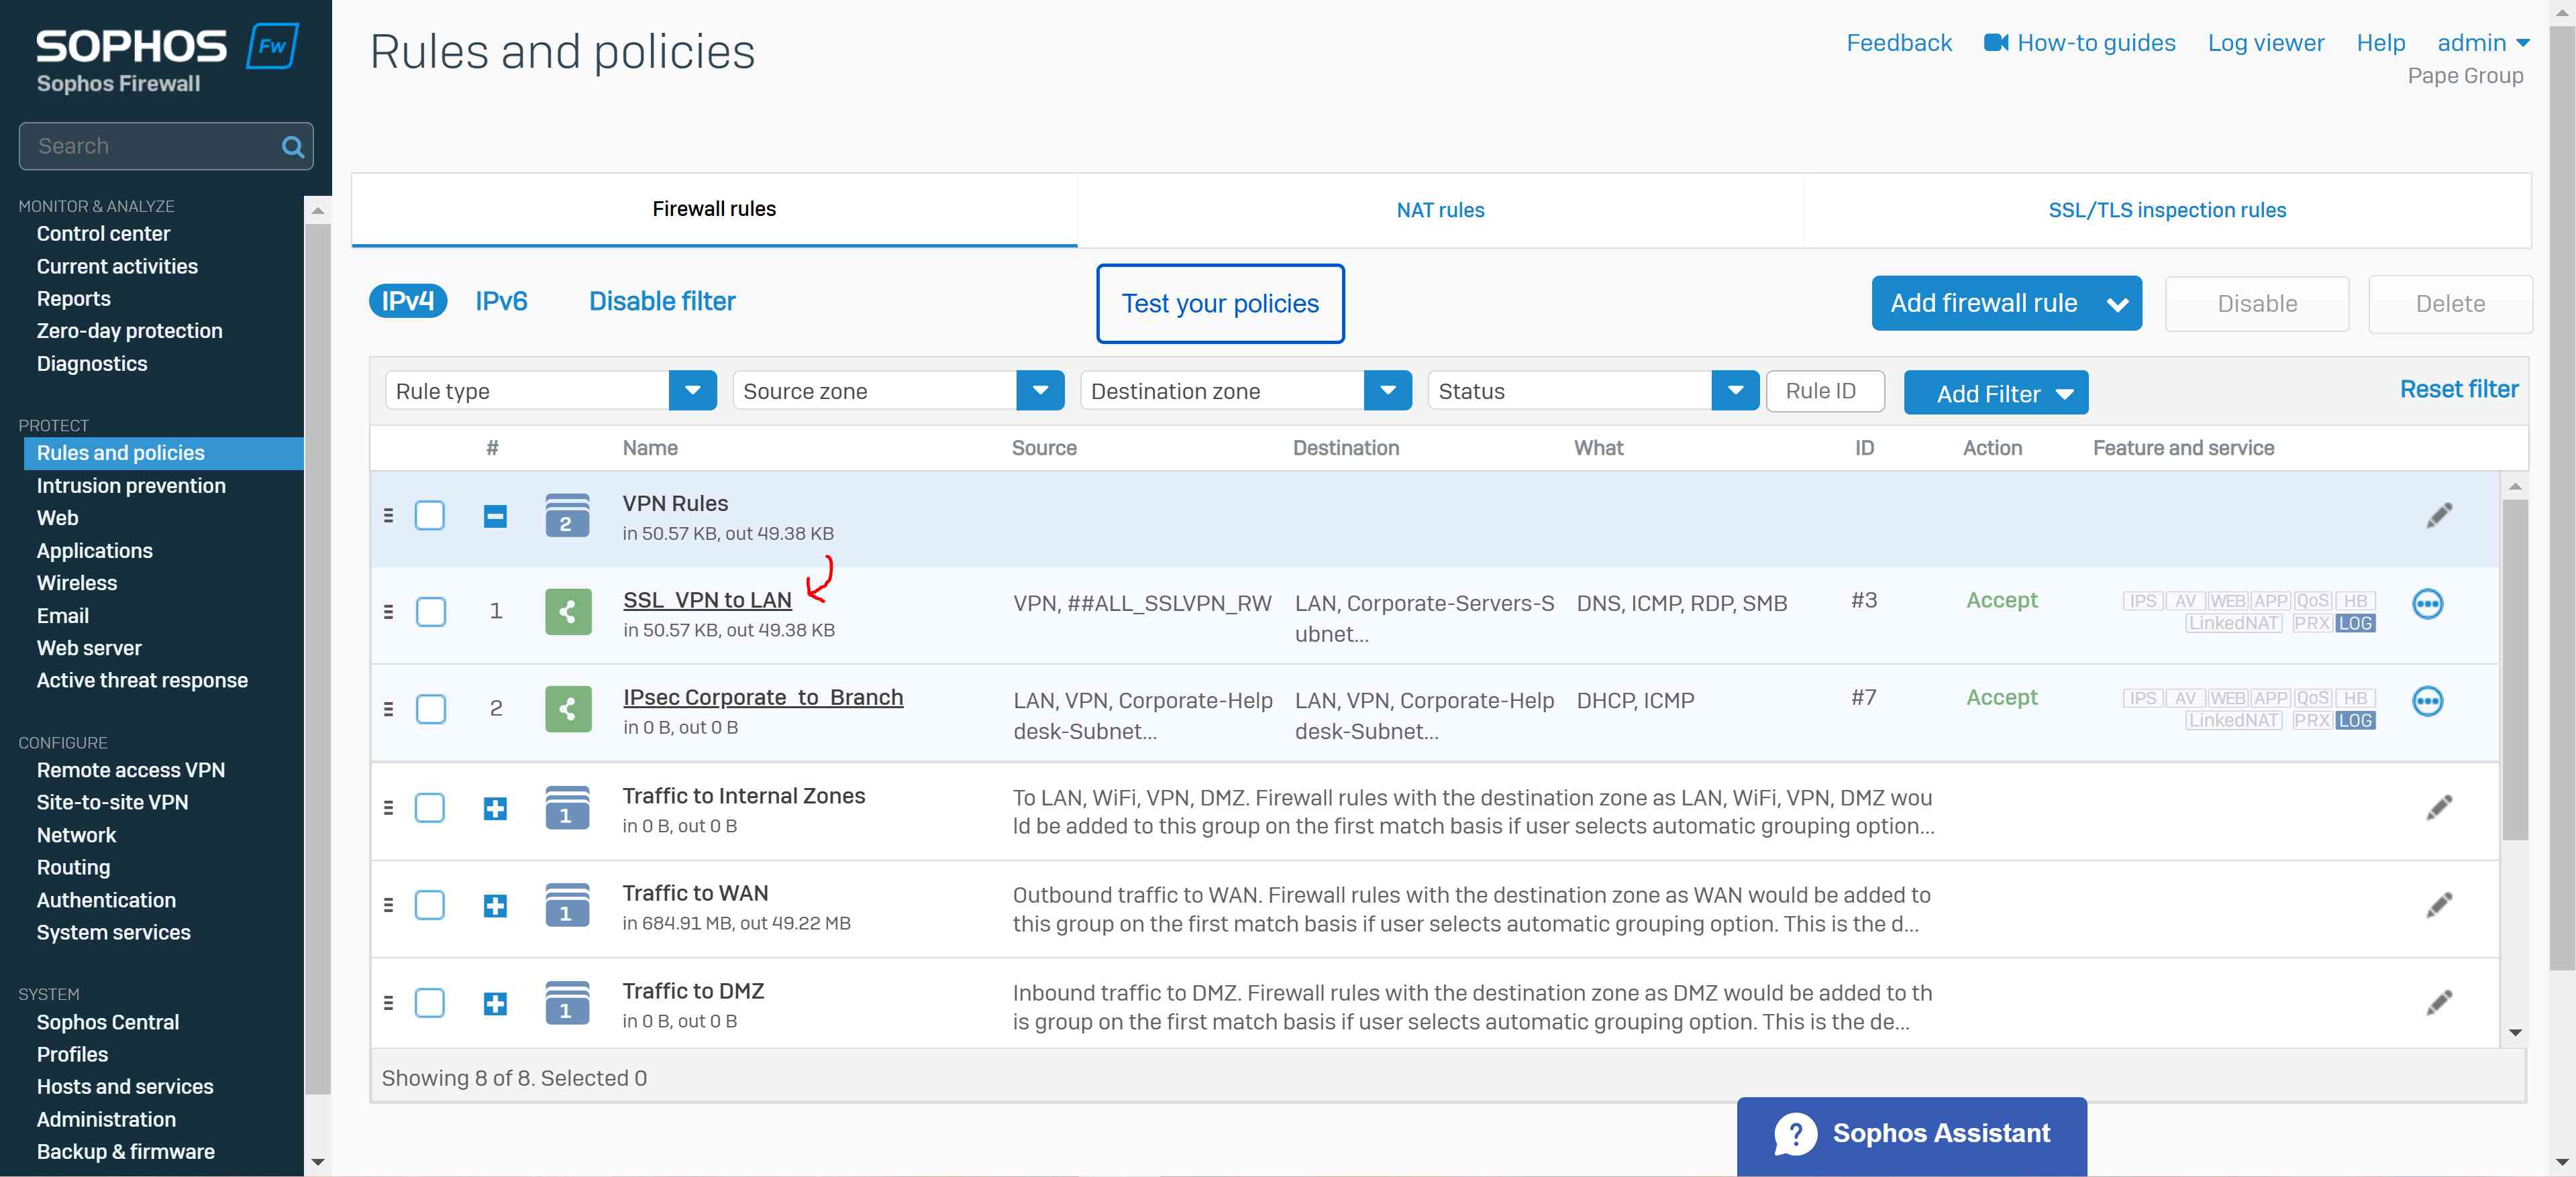This screenshot has height=1177, width=2576.
Task: Select the VPN Rules group checkbox
Action: click(430, 516)
